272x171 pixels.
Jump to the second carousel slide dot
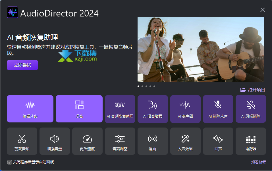[142, 86]
